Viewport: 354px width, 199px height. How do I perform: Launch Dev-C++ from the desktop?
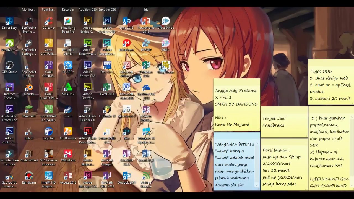click(x=107, y=67)
